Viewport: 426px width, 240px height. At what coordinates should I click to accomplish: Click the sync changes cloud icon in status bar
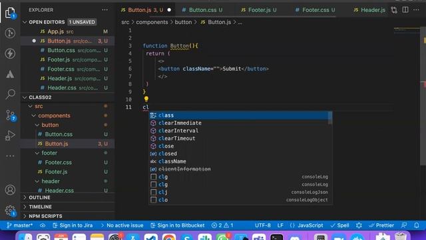(x=43, y=225)
